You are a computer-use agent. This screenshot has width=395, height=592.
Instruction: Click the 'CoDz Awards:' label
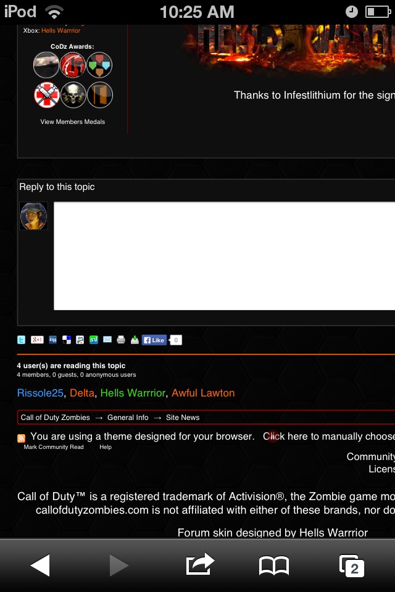pos(72,46)
